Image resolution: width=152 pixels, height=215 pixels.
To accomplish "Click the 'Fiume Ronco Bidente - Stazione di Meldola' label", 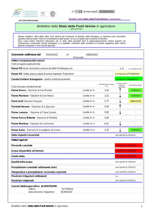I will pyautogui.click(x=34, y=118).
